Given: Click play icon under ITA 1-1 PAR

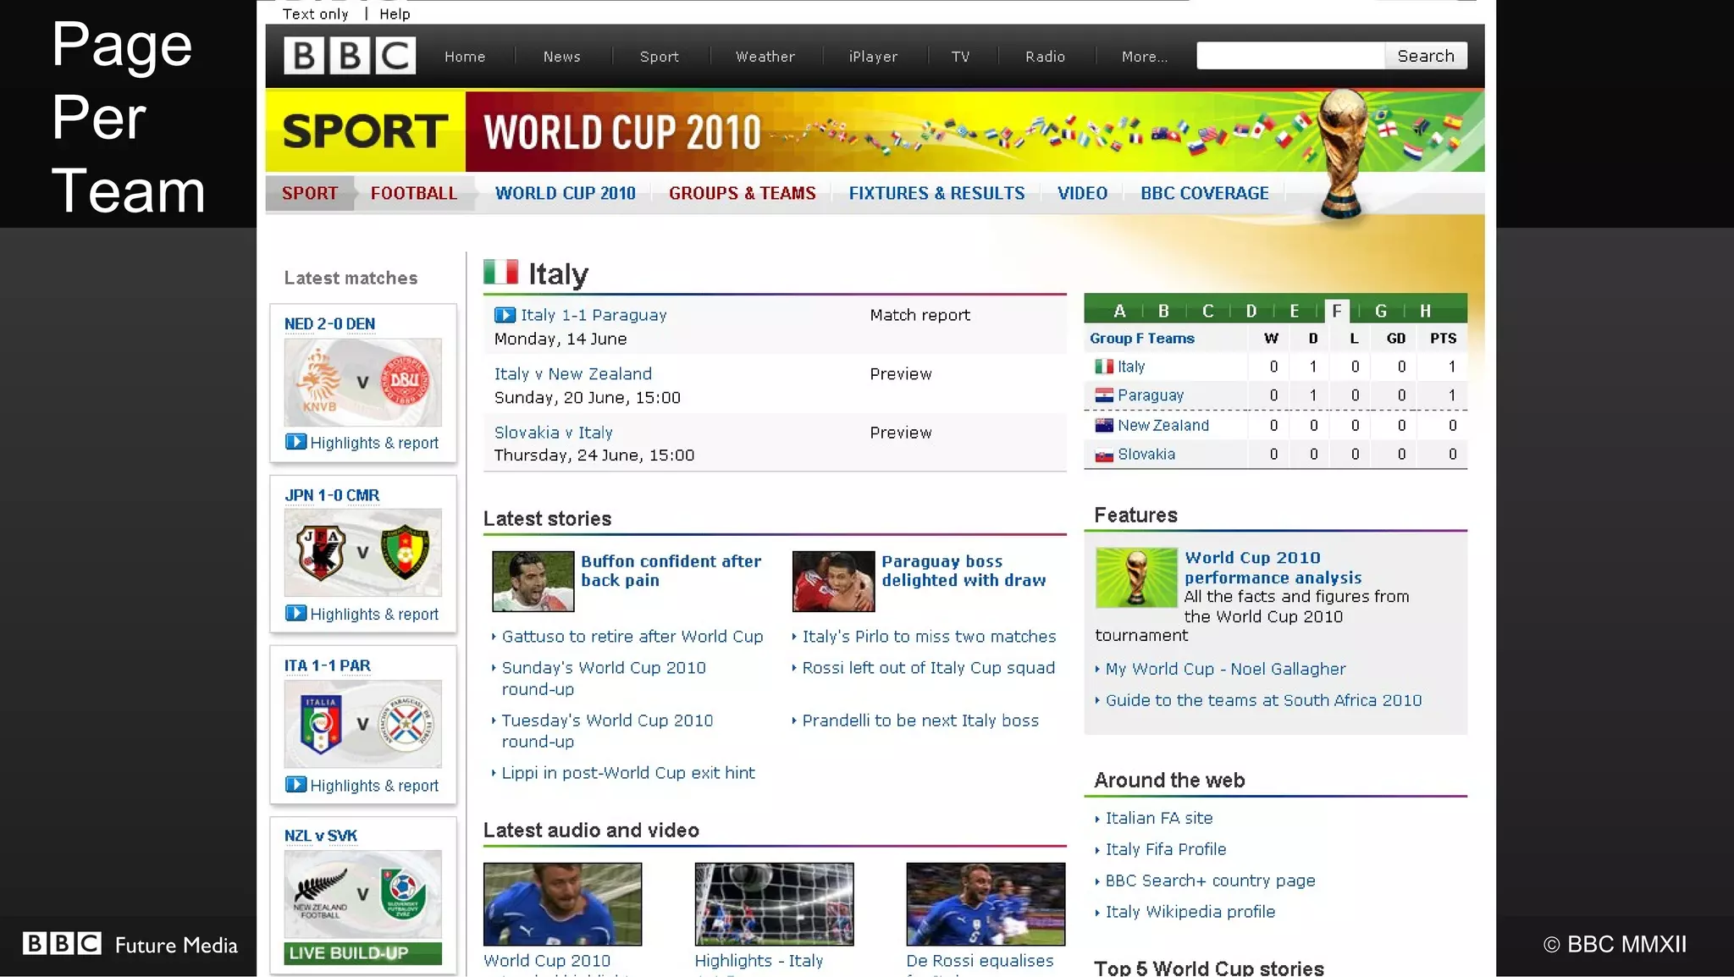Looking at the screenshot, I should 295,785.
